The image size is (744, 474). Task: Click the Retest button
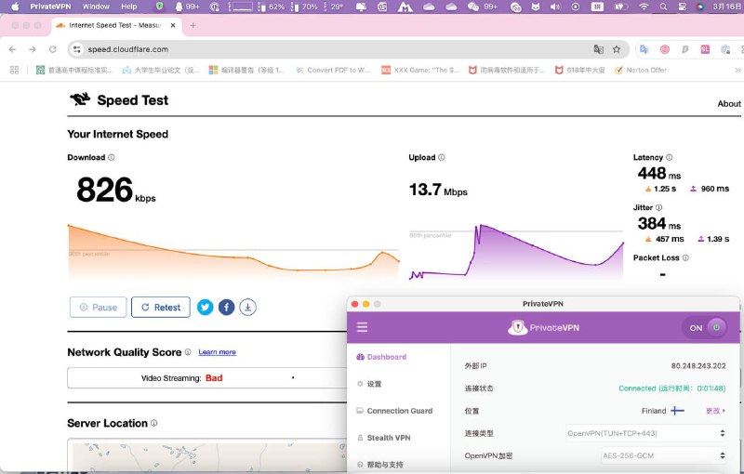point(161,307)
